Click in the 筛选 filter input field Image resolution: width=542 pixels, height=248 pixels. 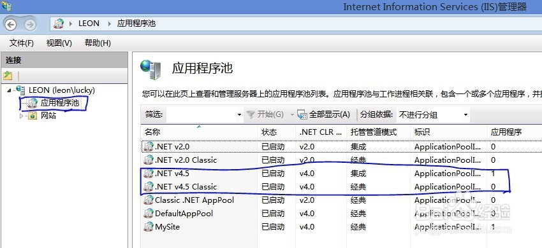pos(201,115)
